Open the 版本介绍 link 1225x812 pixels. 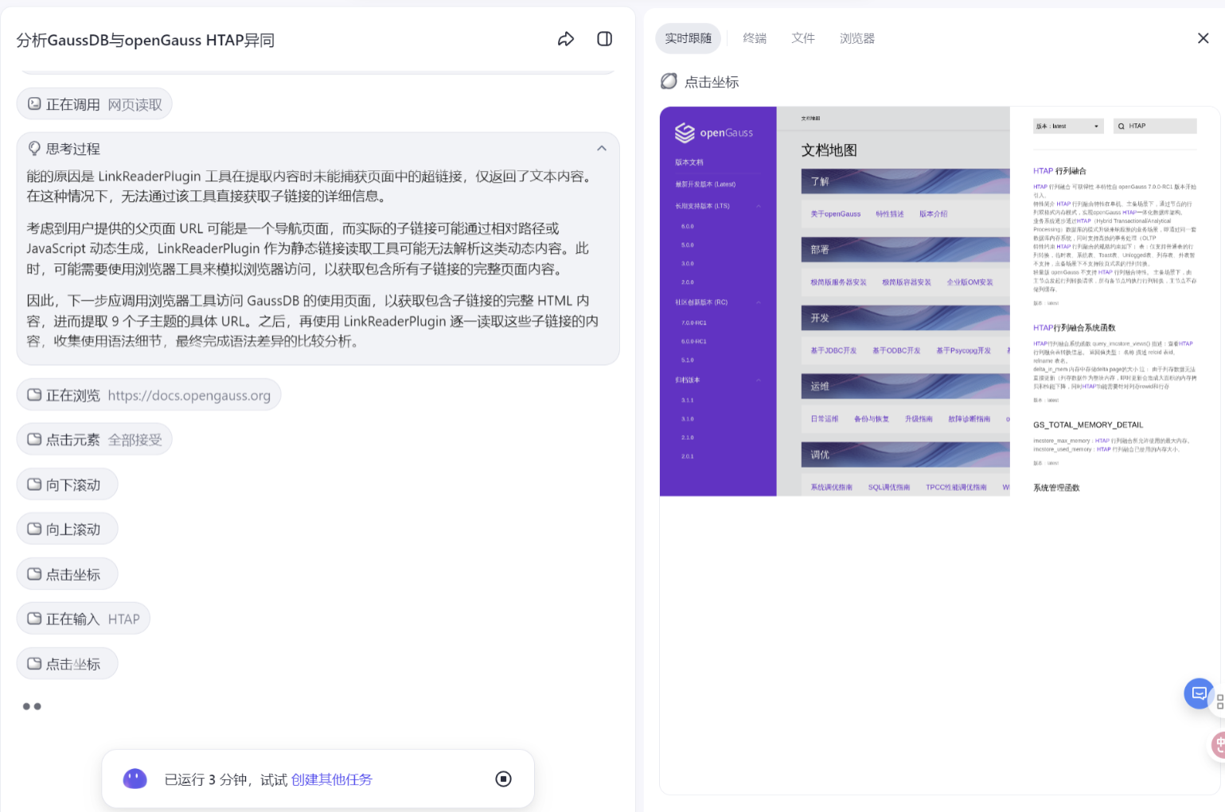[934, 214]
